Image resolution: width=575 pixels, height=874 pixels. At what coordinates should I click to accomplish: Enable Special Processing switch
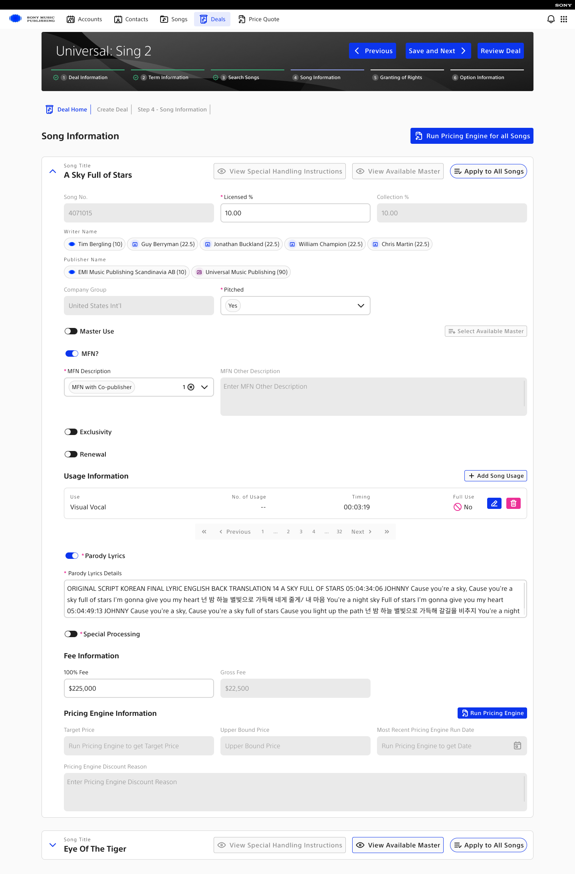71,634
